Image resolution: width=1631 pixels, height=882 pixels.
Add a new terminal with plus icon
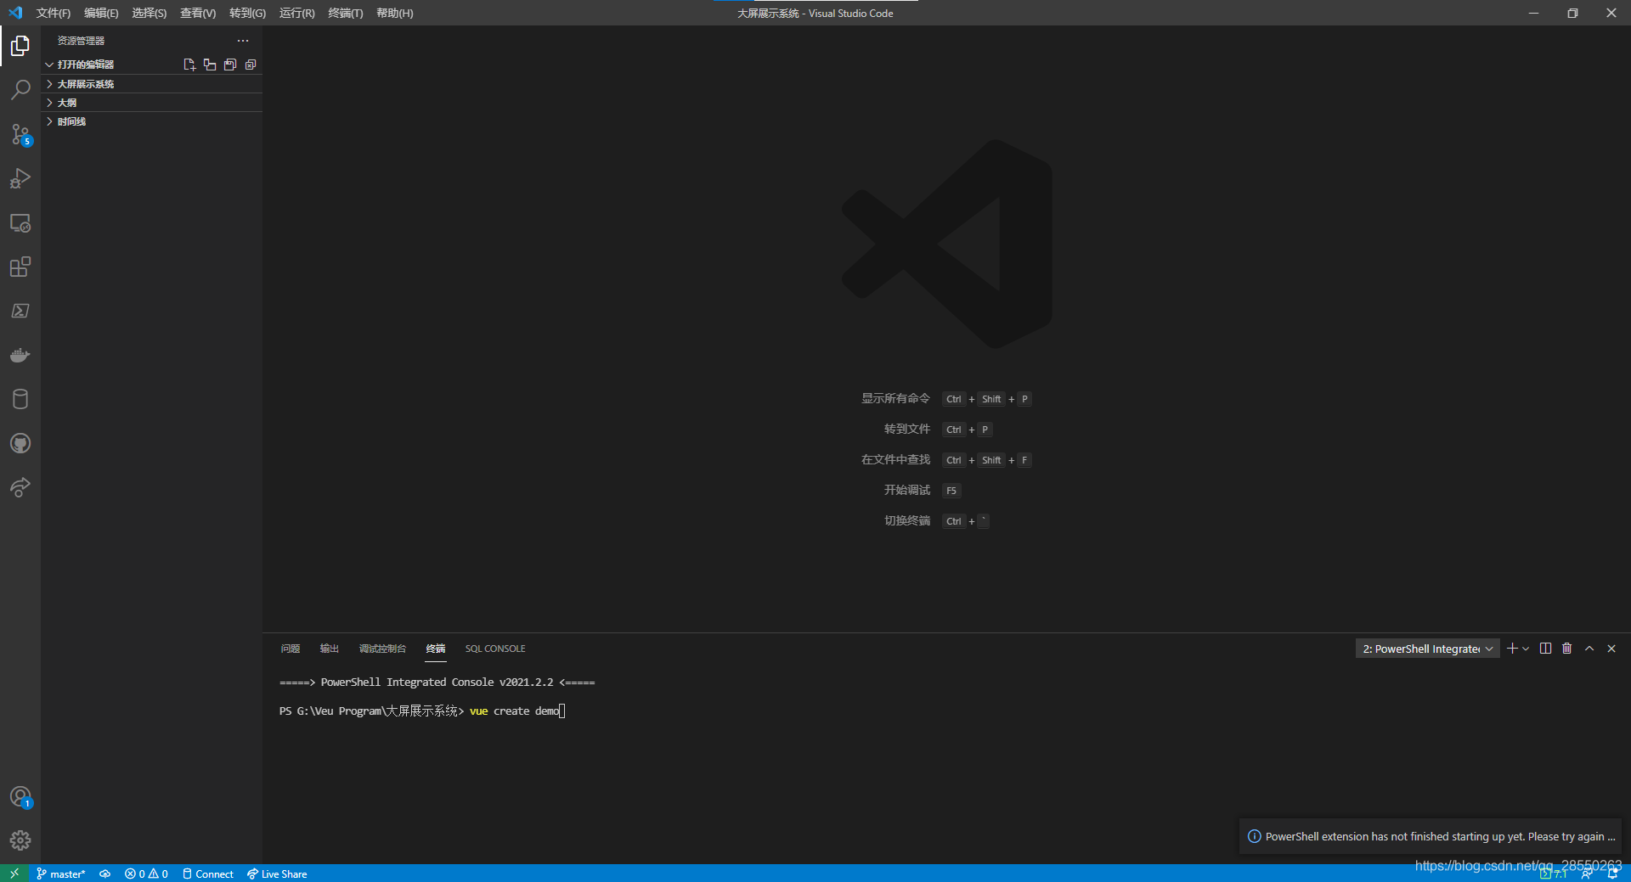1512,649
